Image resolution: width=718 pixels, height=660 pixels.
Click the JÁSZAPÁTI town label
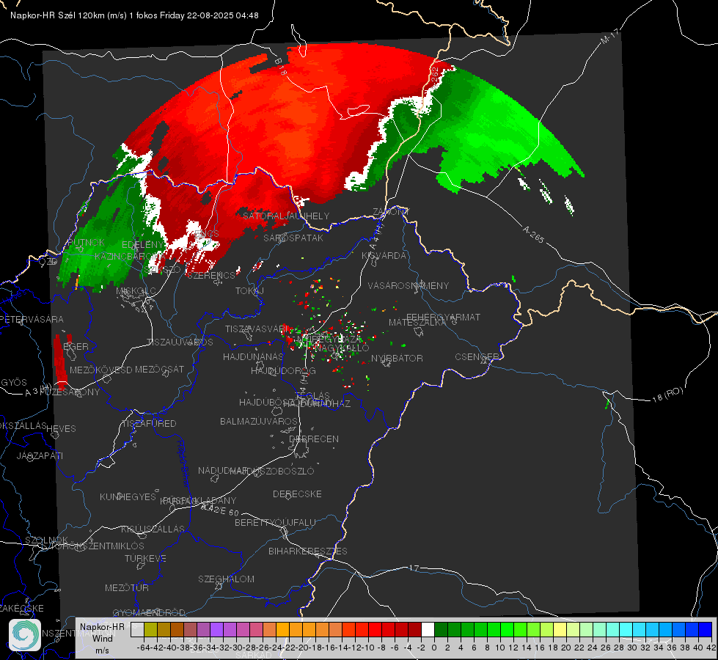click(40, 455)
